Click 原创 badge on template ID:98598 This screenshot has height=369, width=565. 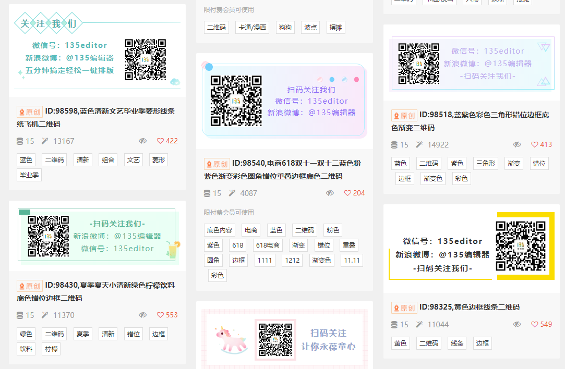click(x=30, y=112)
